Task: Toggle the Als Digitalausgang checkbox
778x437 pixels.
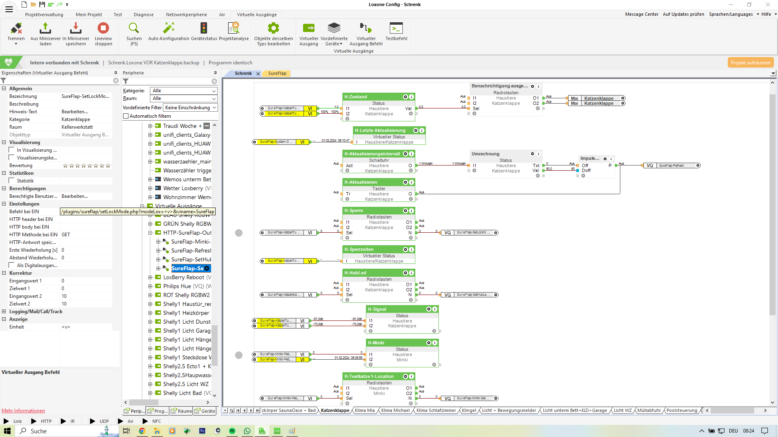Action: 12,265
